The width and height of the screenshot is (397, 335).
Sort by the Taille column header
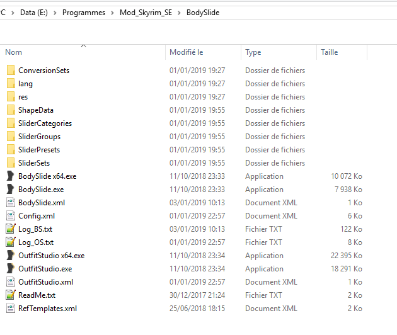[330, 52]
